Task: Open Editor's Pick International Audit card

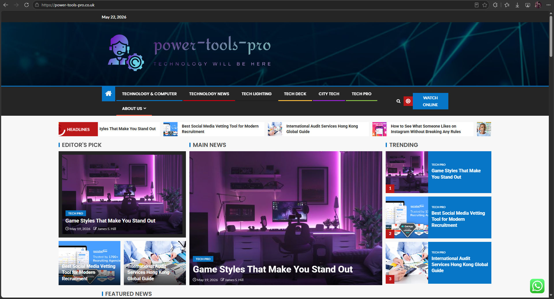Action: pos(155,263)
